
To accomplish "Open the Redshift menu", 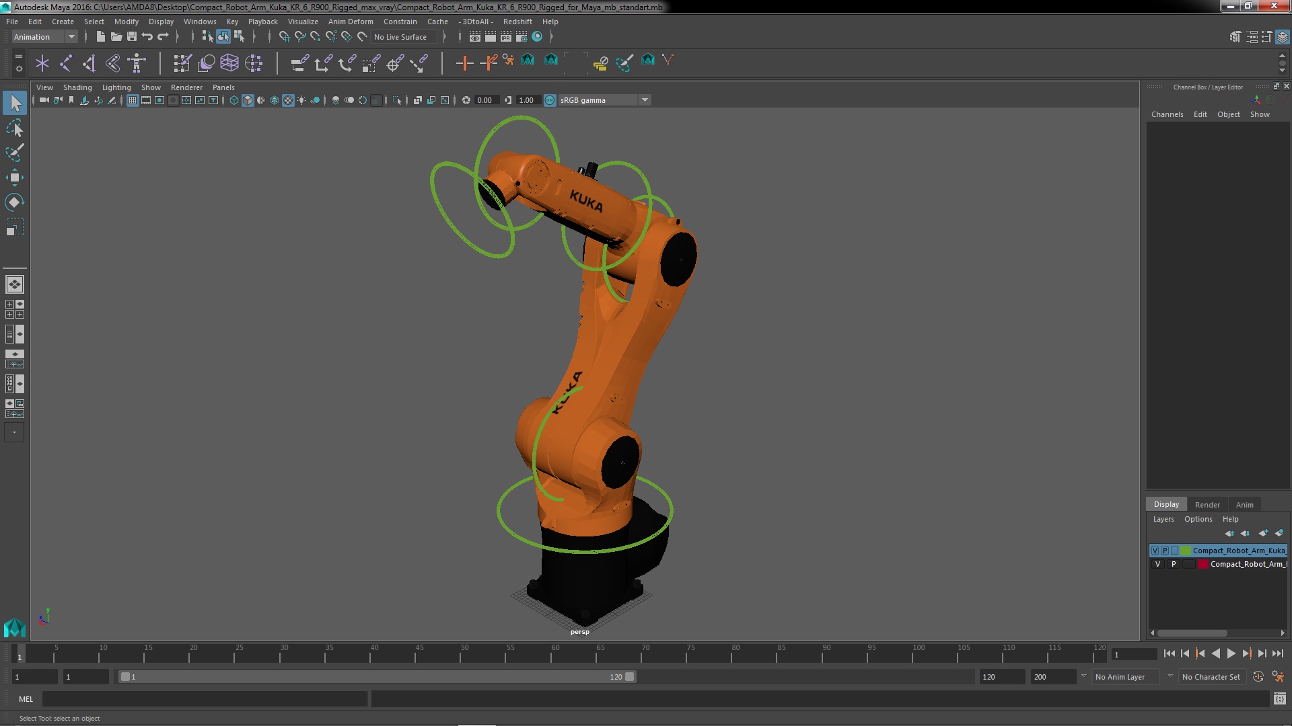I will (x=517, y=22).
